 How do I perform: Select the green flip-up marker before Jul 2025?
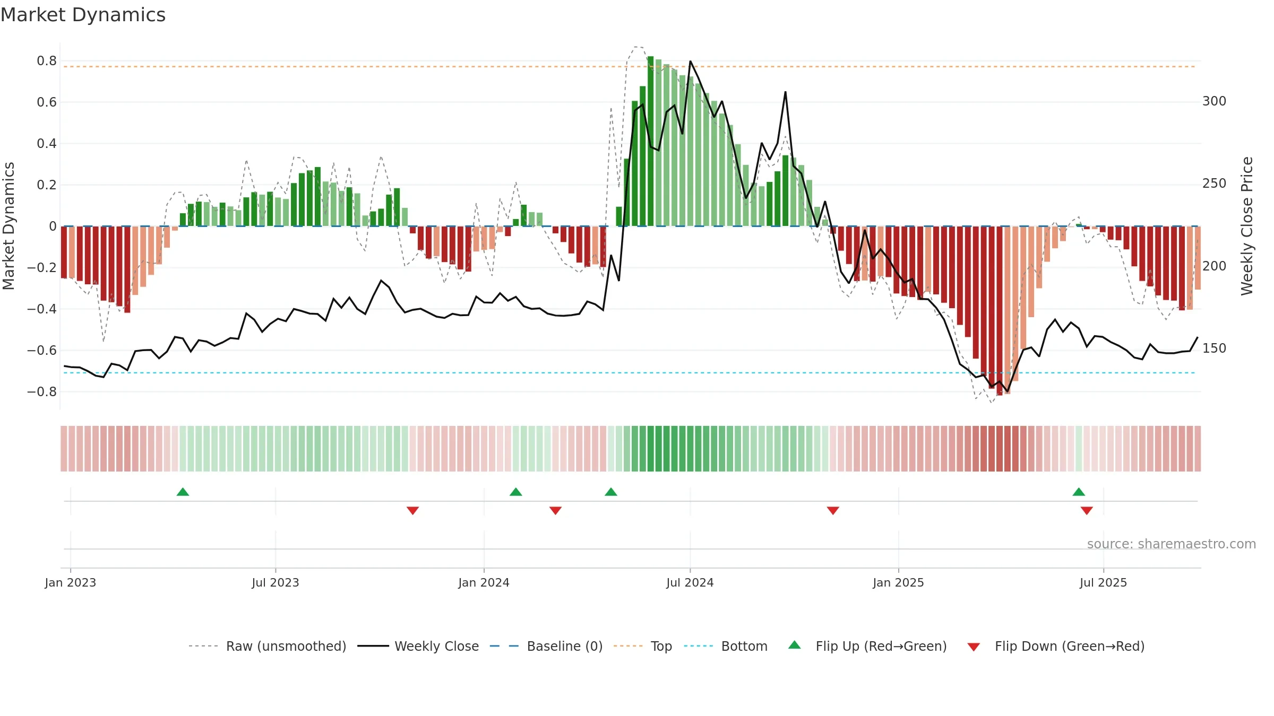pyautogui.click(x=1079, y=492)
